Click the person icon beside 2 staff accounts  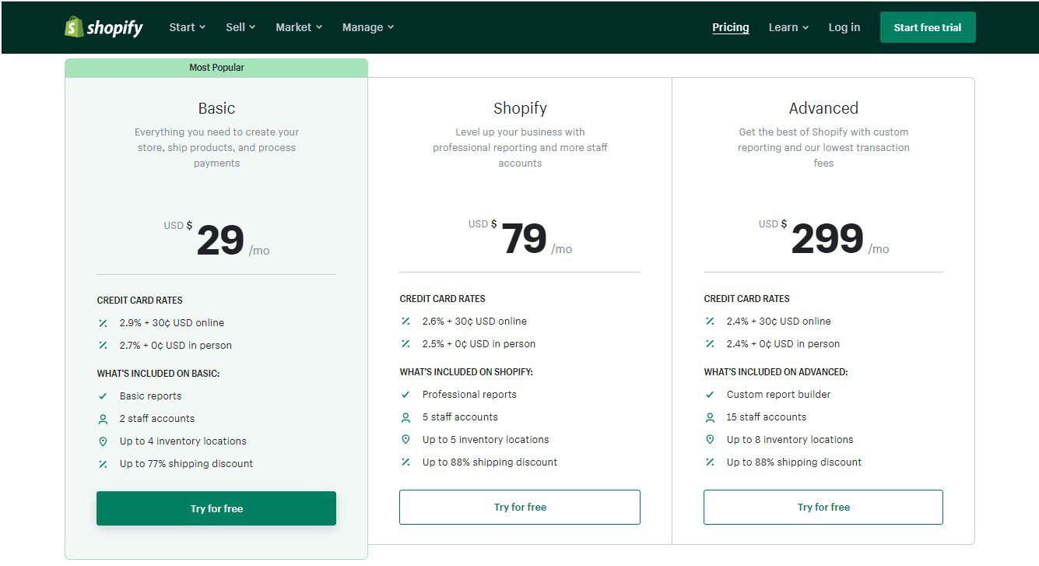point(102,418)
